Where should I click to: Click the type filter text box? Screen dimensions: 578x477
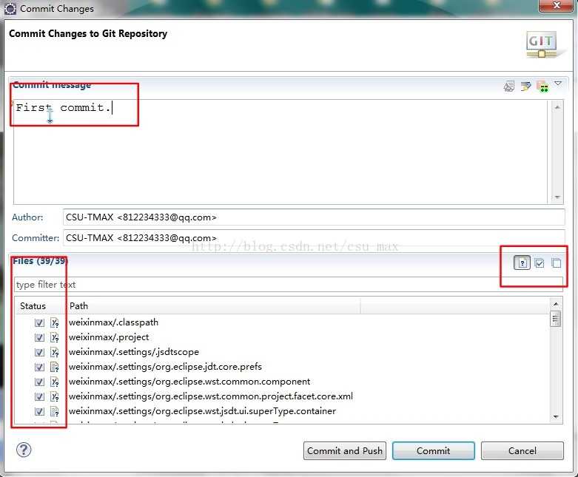[x=289, y=285]
